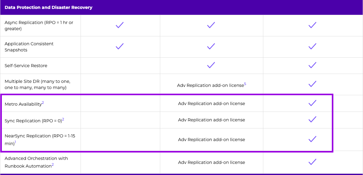This screenshot has height=175, width=363.
Task: Click Async Replication checkmark in middle column
Action: click(x=211, y=25)
